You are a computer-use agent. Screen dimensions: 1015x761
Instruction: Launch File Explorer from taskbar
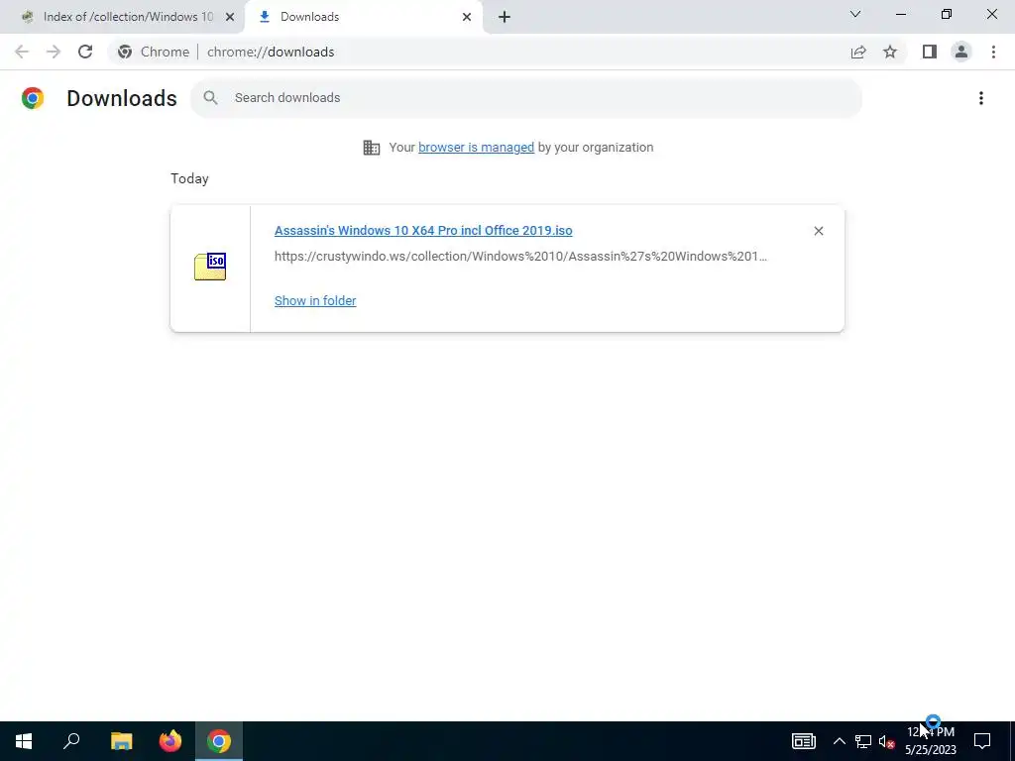[121, 741]
